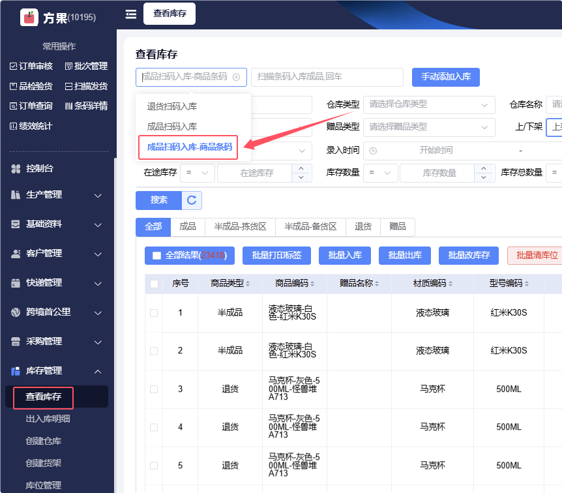Open 扫描发货 shortcut
562x493 pixels.
(x=86, y=86)
